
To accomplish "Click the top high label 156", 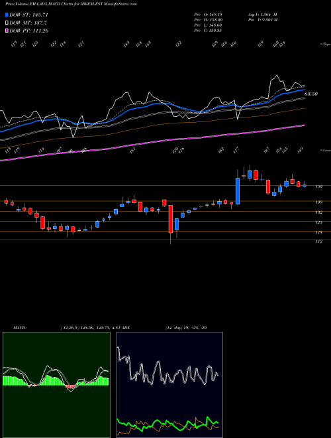I will pos(233,44).
